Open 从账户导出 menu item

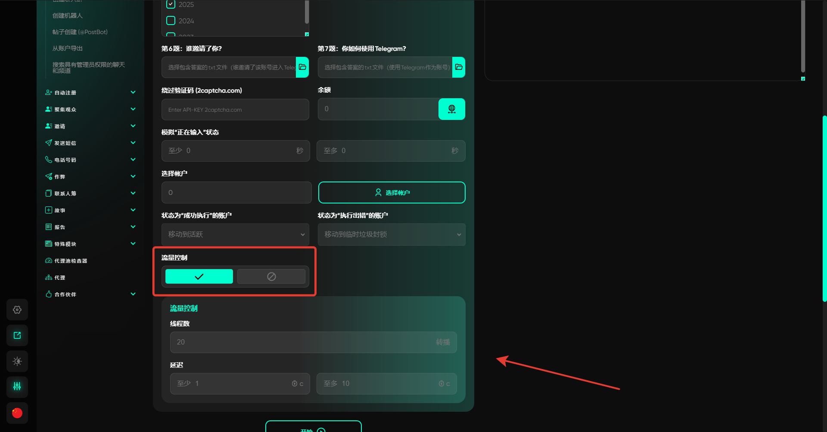(x=68, y=48)
